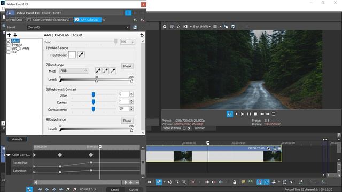Go to next keyframe
The width and height of the screenshot is (342, 192).
(54, 189)
